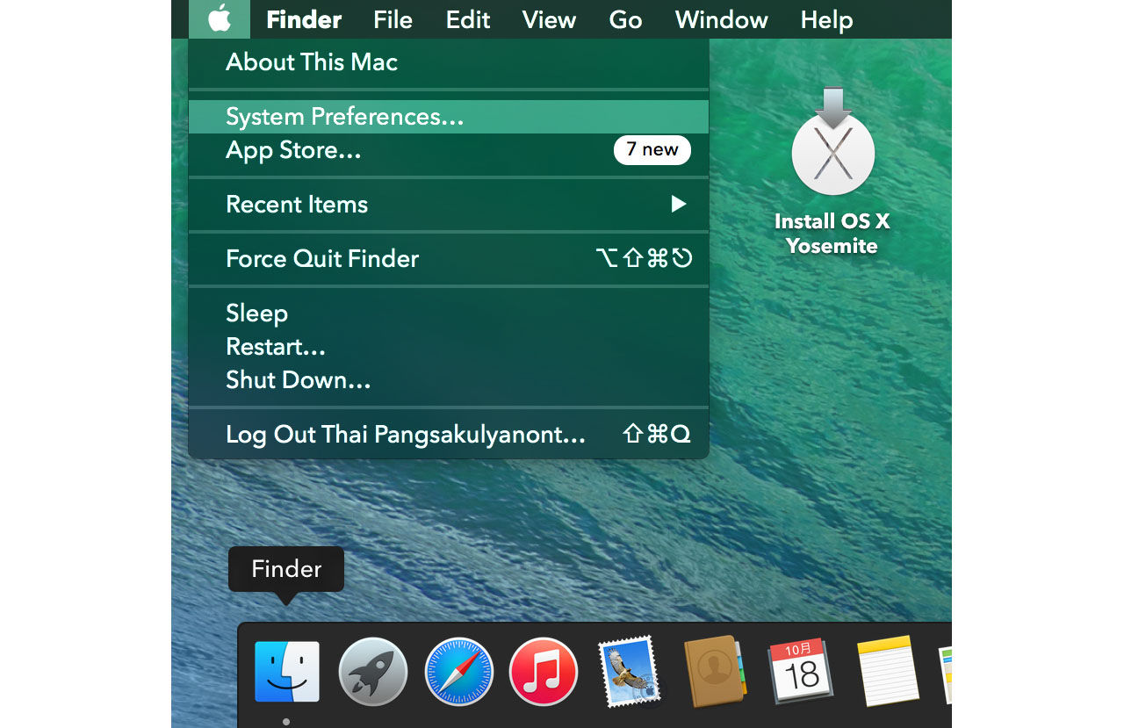This screenshot has height=728, width=1124.
Task: Open the Help menu
Action: 825,19
